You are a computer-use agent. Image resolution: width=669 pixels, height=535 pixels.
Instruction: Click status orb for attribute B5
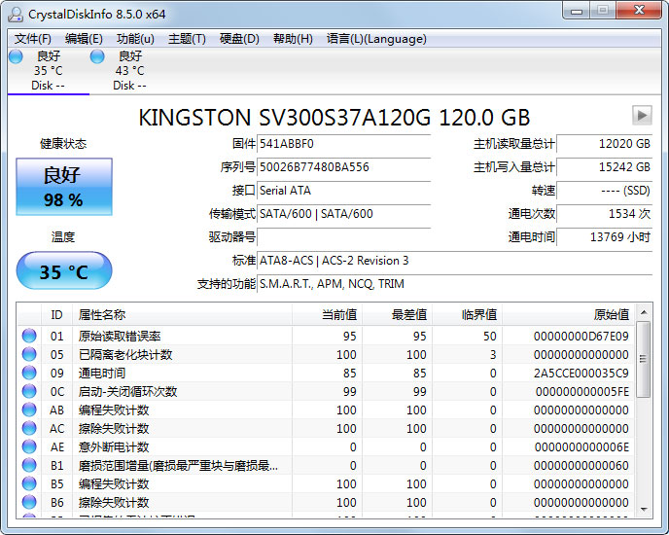point(29,483)
